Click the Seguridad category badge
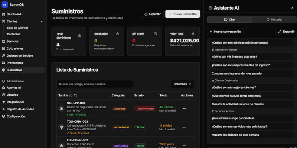This screenshot has width=297, height=148. [120, 109]
